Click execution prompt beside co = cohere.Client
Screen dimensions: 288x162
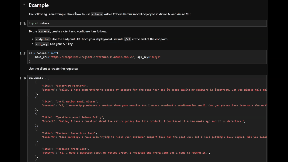tap(23, 53)
